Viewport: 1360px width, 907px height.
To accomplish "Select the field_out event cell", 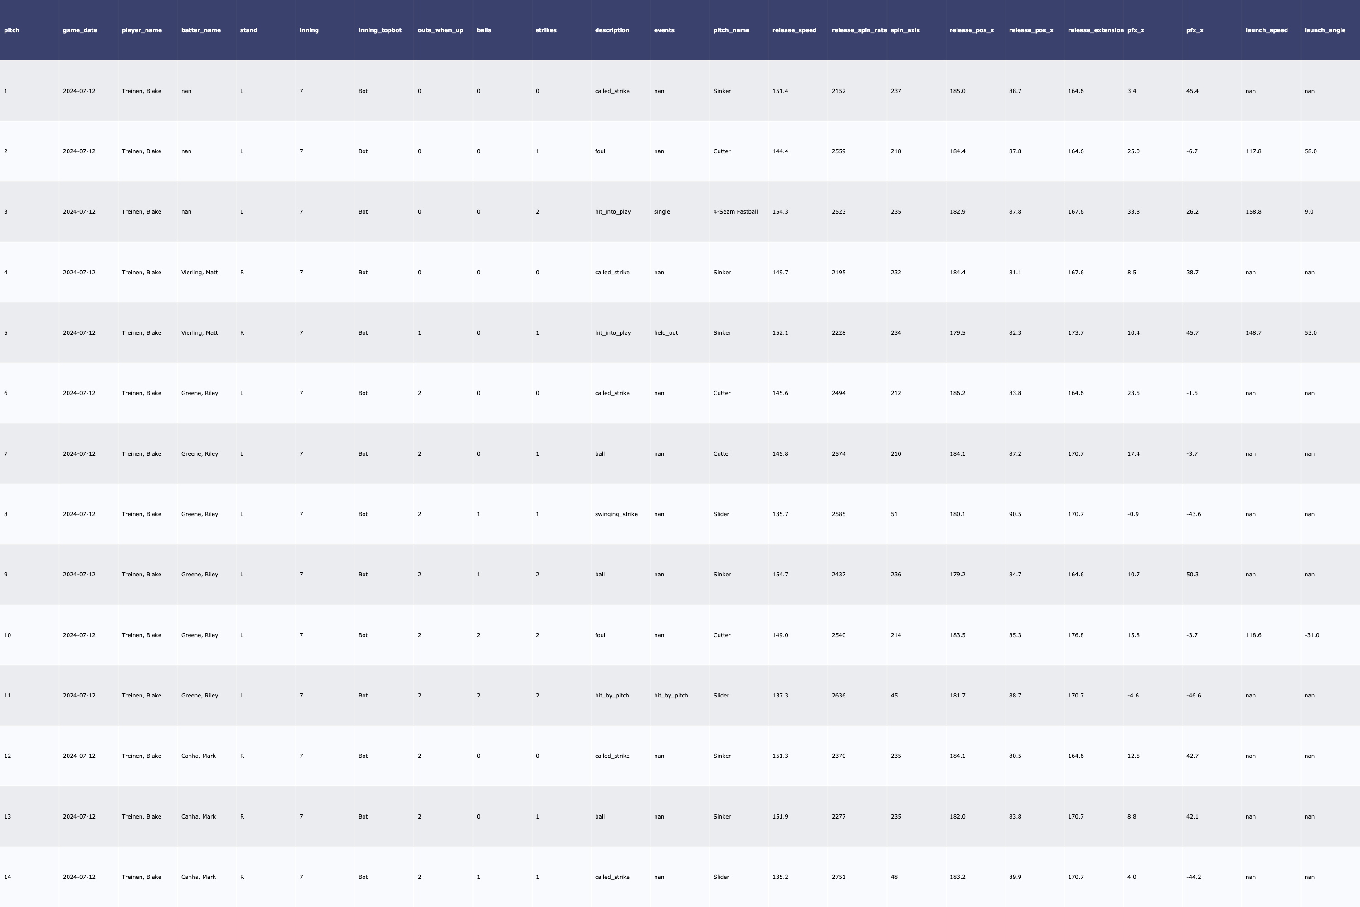I will pyautogui.click(x=665, y=332).
